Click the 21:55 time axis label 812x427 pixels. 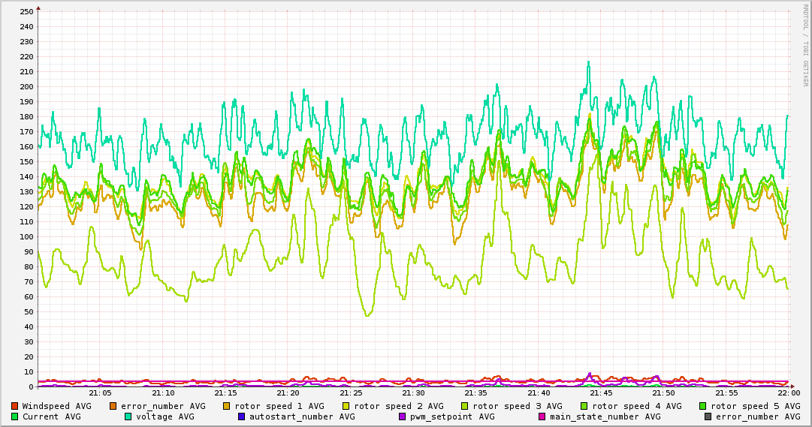tap(726, 393)
